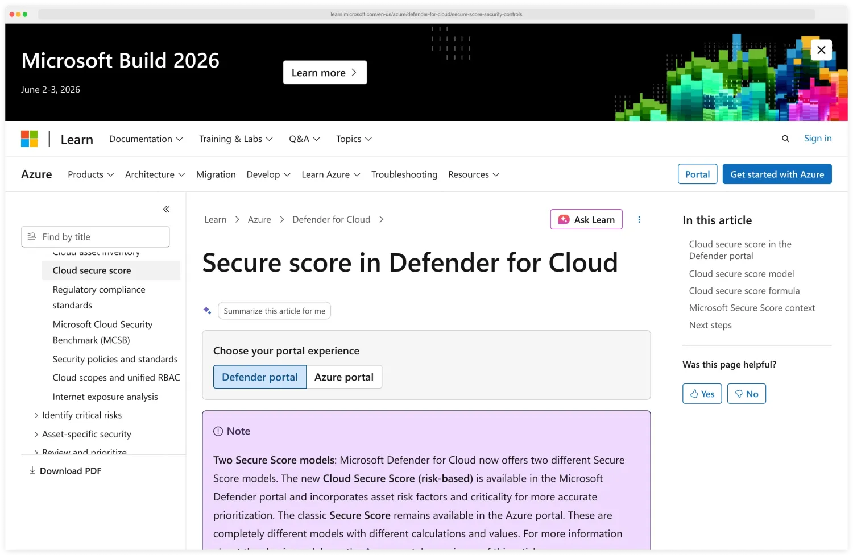This screenshot has width=853, height=555.
Task: Click the Microsoft logo
Action: [29, 139]
